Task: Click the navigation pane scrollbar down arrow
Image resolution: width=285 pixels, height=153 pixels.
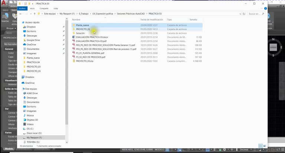Action: [67, 142]
